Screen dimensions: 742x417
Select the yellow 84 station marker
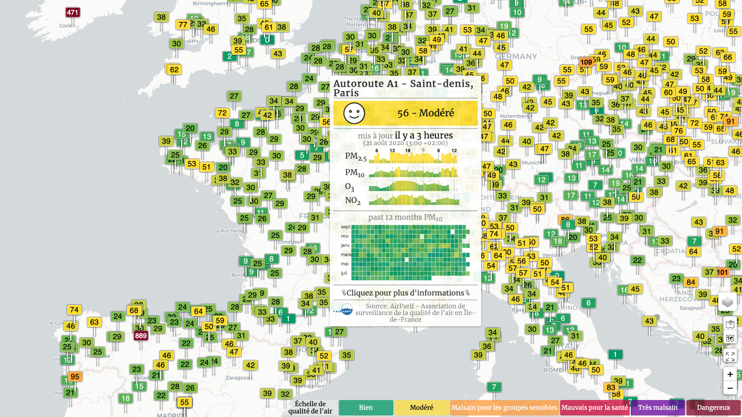click(x=691, y=282)
